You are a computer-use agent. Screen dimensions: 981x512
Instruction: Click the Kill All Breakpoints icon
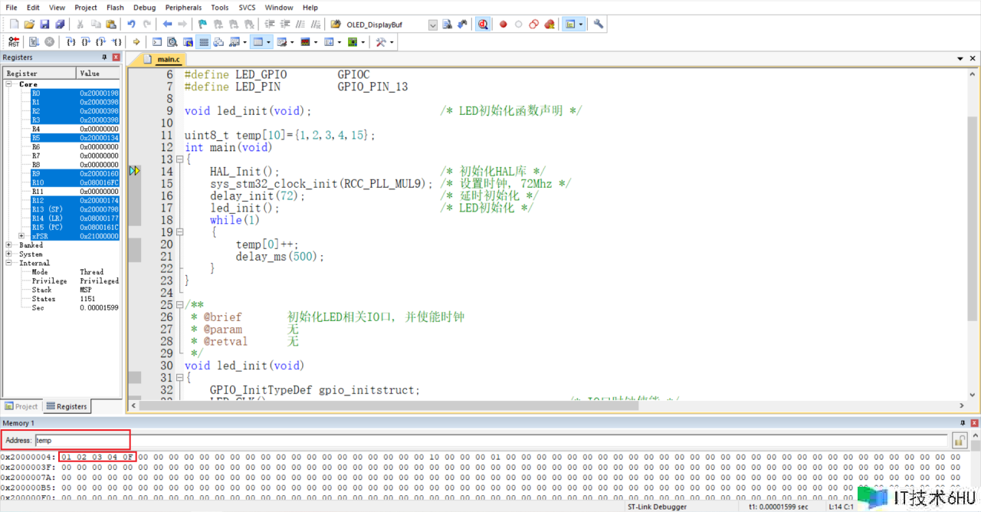point(550,25)
